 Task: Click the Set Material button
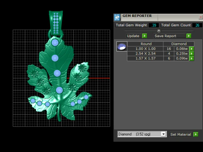tap(181, 134)
